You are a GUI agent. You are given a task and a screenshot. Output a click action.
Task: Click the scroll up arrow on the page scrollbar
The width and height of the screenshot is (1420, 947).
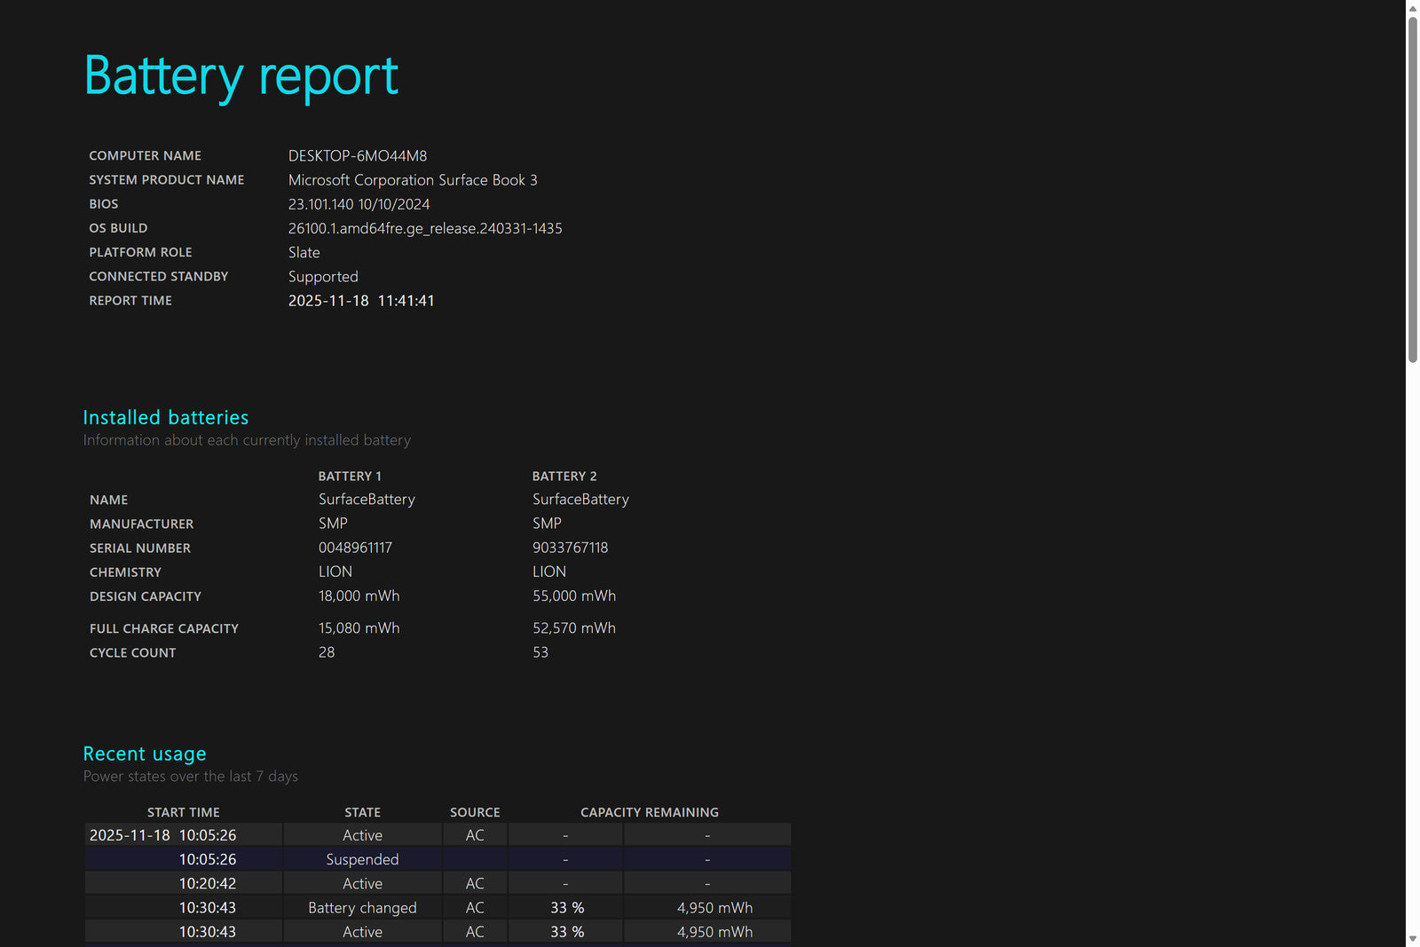(1412, 8)
